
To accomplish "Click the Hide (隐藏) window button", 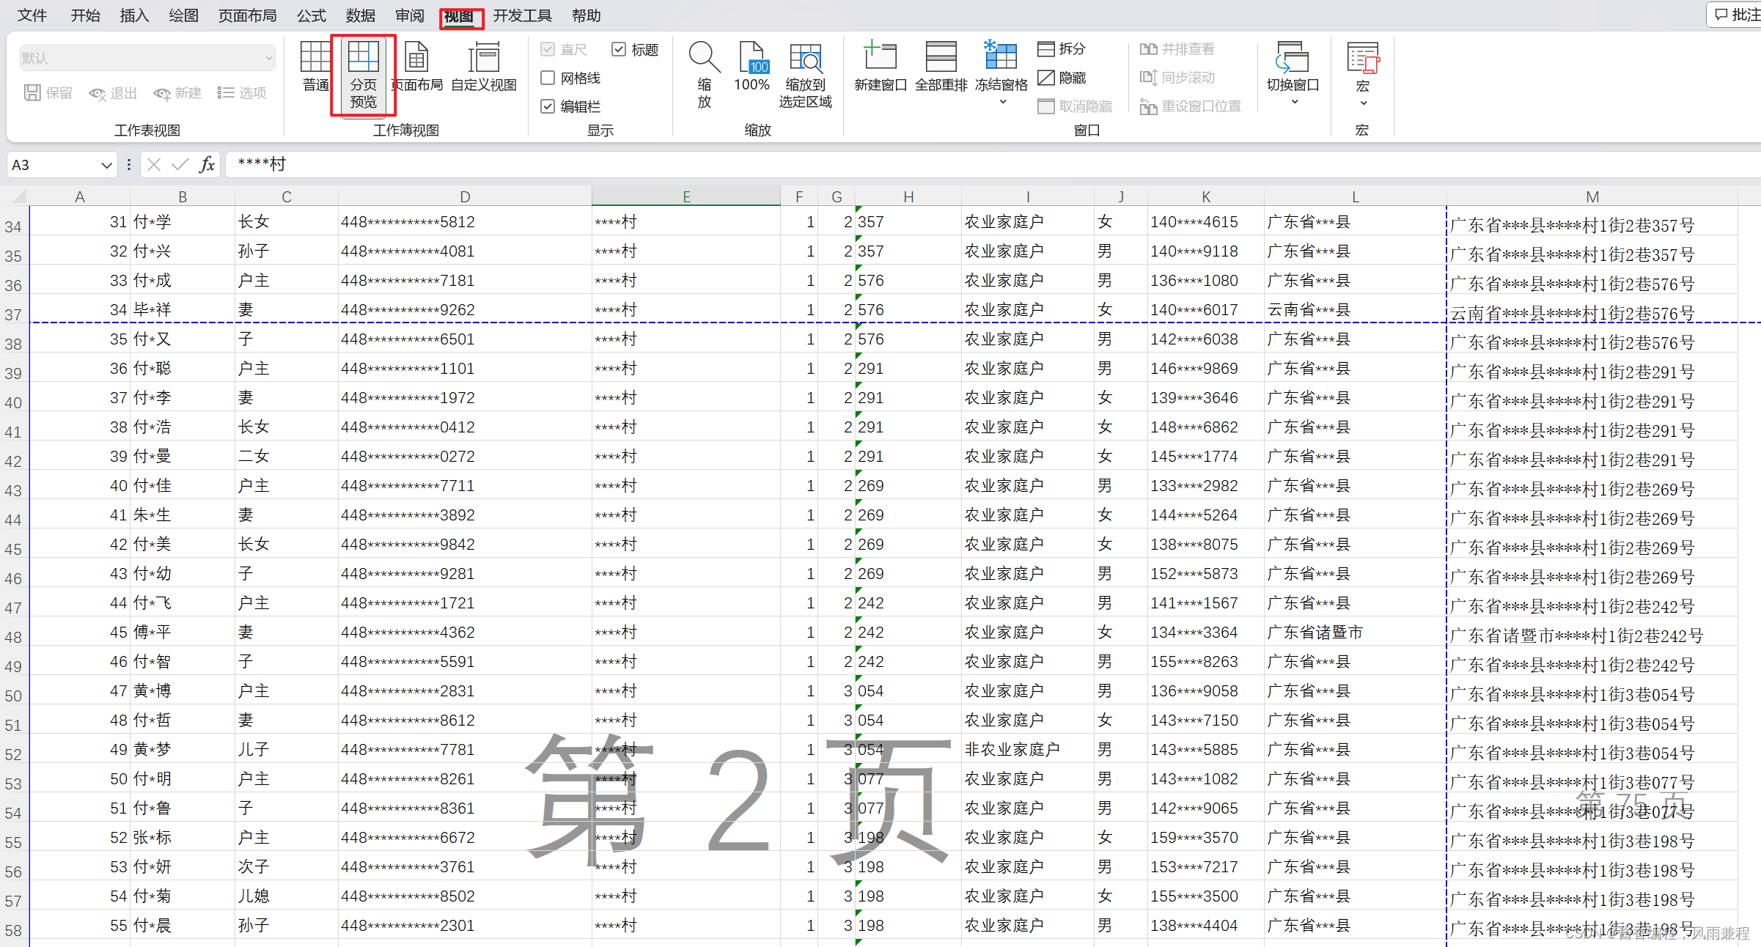I will [x=1062, y=78].
